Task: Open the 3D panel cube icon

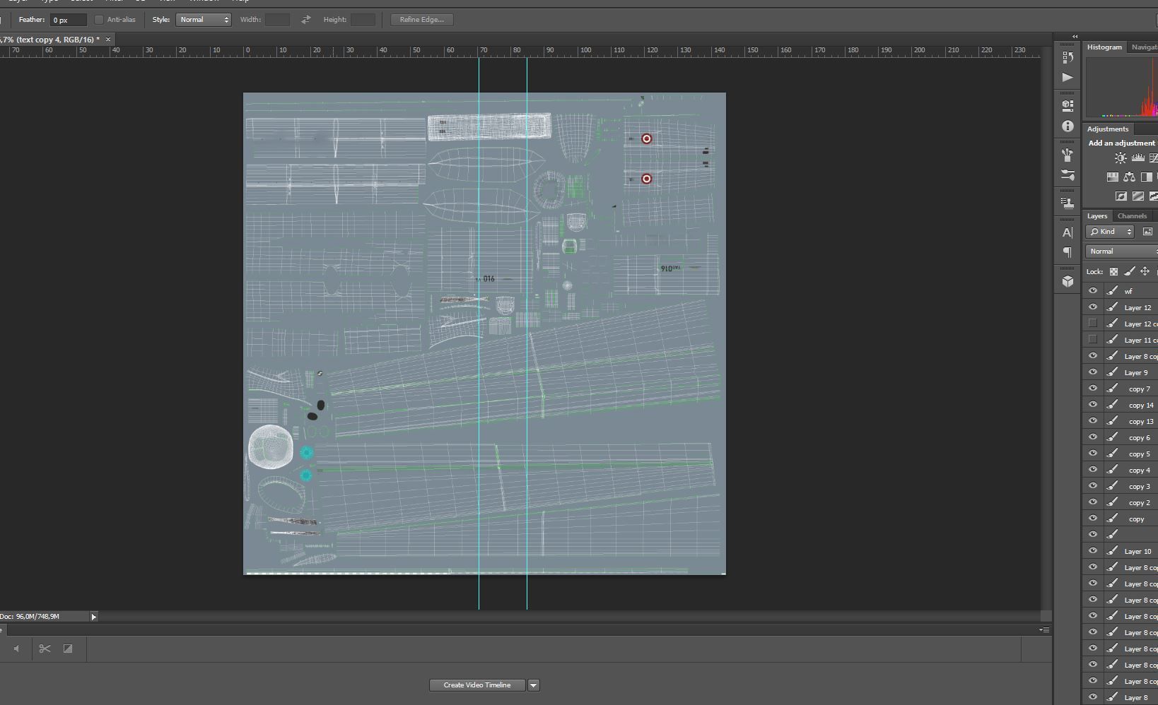Action: 1068,281
